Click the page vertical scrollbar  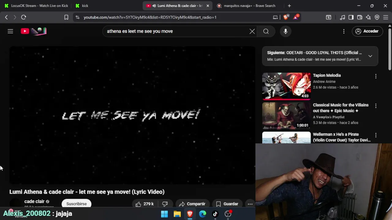pyautogui.click(x=390, y=49)
